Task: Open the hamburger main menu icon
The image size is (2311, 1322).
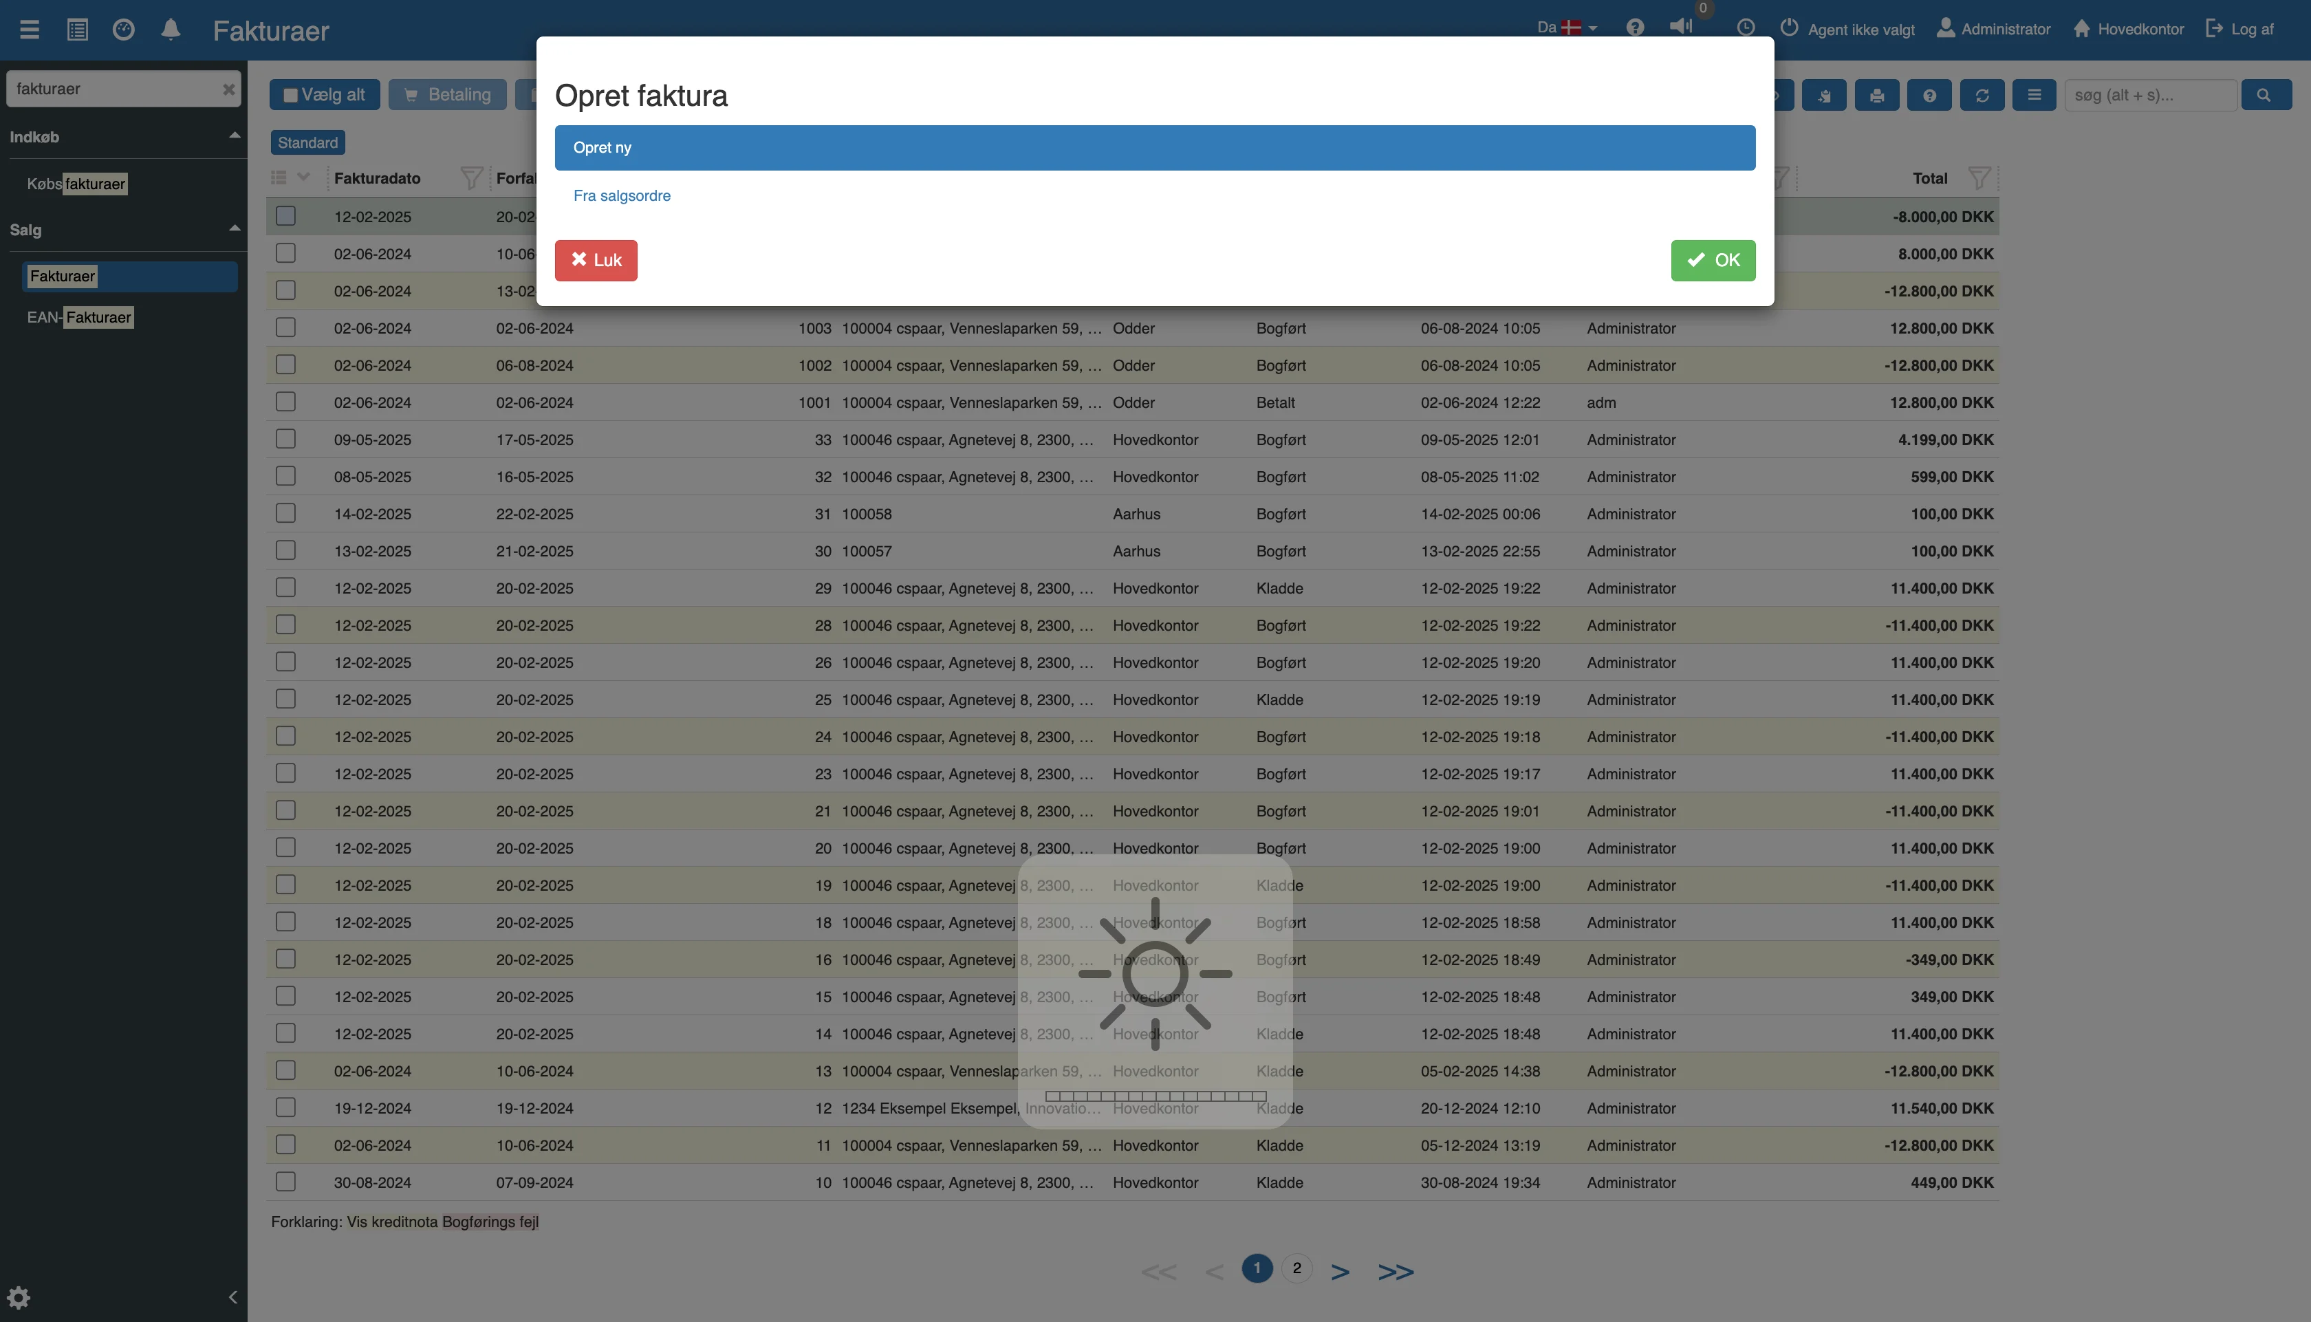Action: click(x=29, y=30)
